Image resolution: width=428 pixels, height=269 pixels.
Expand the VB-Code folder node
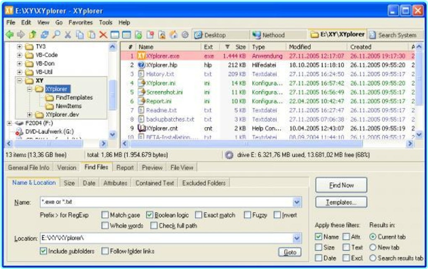[19, 55]
